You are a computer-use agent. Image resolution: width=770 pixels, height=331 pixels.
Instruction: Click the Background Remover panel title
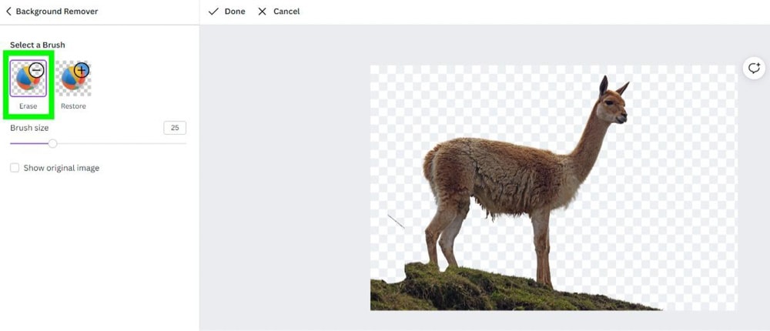tap(57, 12)
